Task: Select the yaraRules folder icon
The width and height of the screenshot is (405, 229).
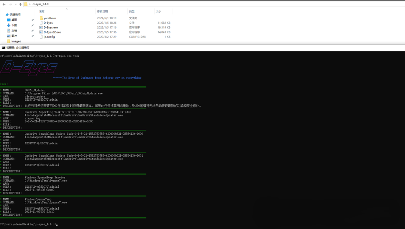Action: [41, 18]
